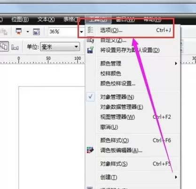Open the 窗口(W) menu
196x189 pixels.
coord(125,19)
